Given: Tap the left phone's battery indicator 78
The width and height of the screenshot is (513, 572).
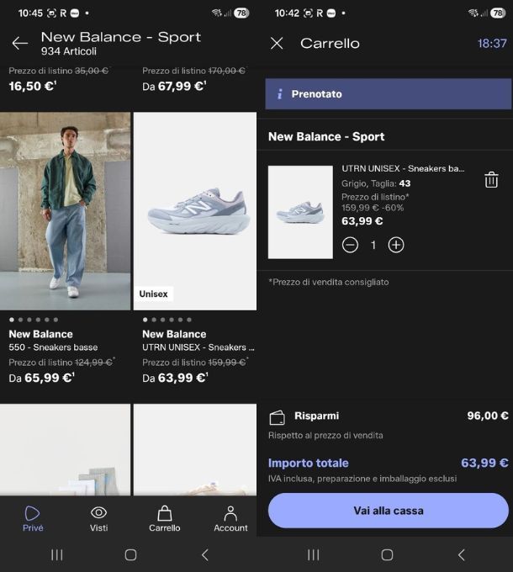Looking at the screenshot, I should [241, 13].
